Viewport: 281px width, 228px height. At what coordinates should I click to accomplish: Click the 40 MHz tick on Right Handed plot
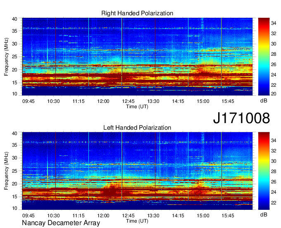tap(14, 19)
